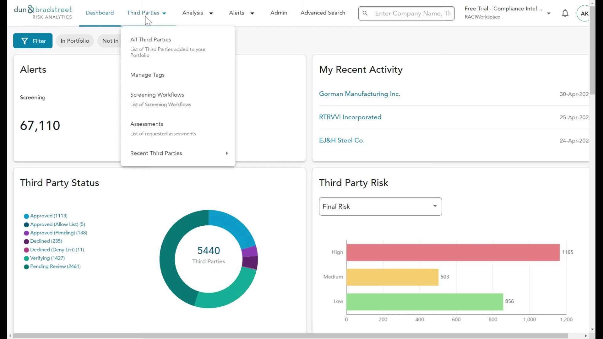Toggle Approved legend dot in status chart
The height and width of the screenshot is (339, 603).
pyautogui.click(x=26, y=216)
